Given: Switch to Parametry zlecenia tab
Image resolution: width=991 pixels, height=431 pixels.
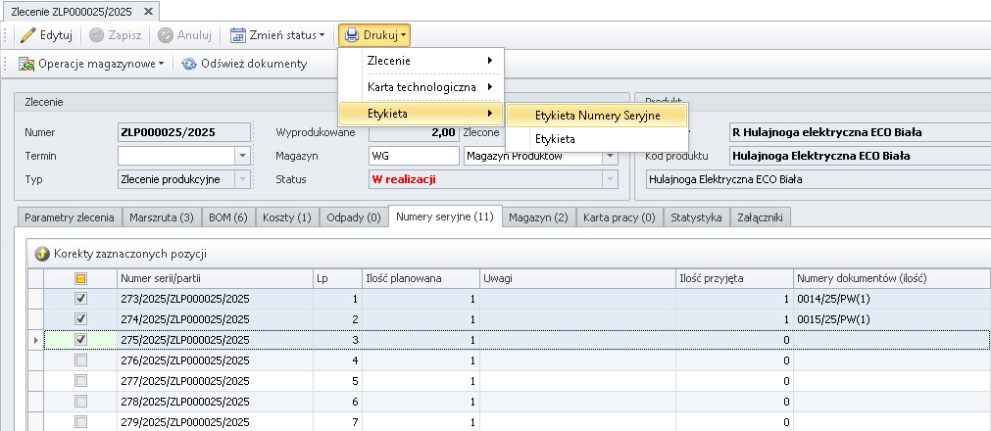Looking at the screenshot, I should [70, 217].
